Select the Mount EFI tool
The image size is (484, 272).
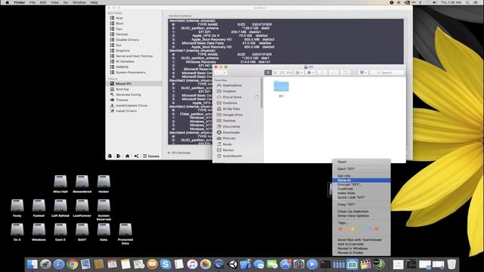tap(123, 84)
